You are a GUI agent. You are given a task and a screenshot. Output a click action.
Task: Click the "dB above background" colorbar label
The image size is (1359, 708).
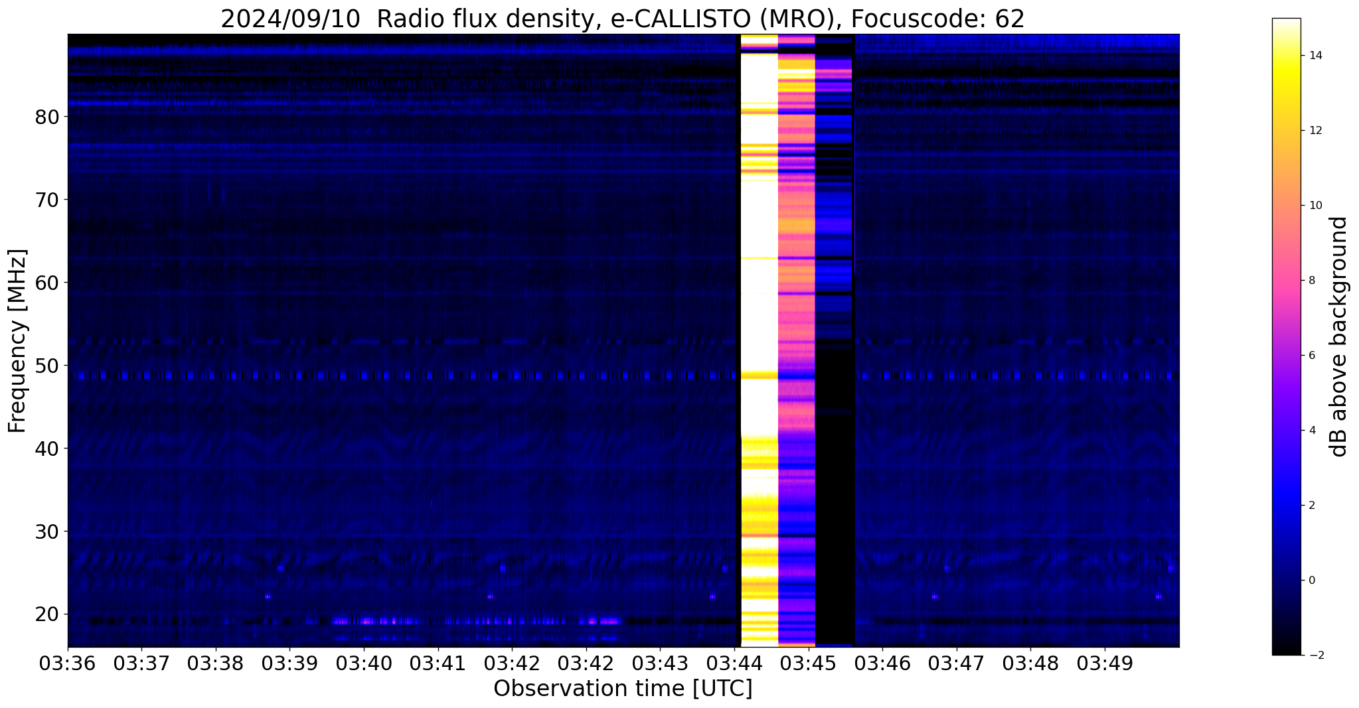click(x=1339, y=336)
